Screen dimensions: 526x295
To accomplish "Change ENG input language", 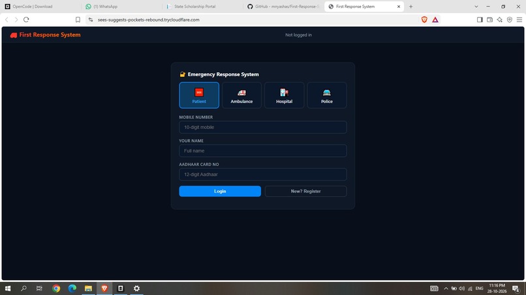I will point(480,288).
